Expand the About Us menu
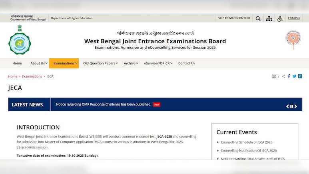The height and width of the screenshot is (174, 309). tap(39, 63)
